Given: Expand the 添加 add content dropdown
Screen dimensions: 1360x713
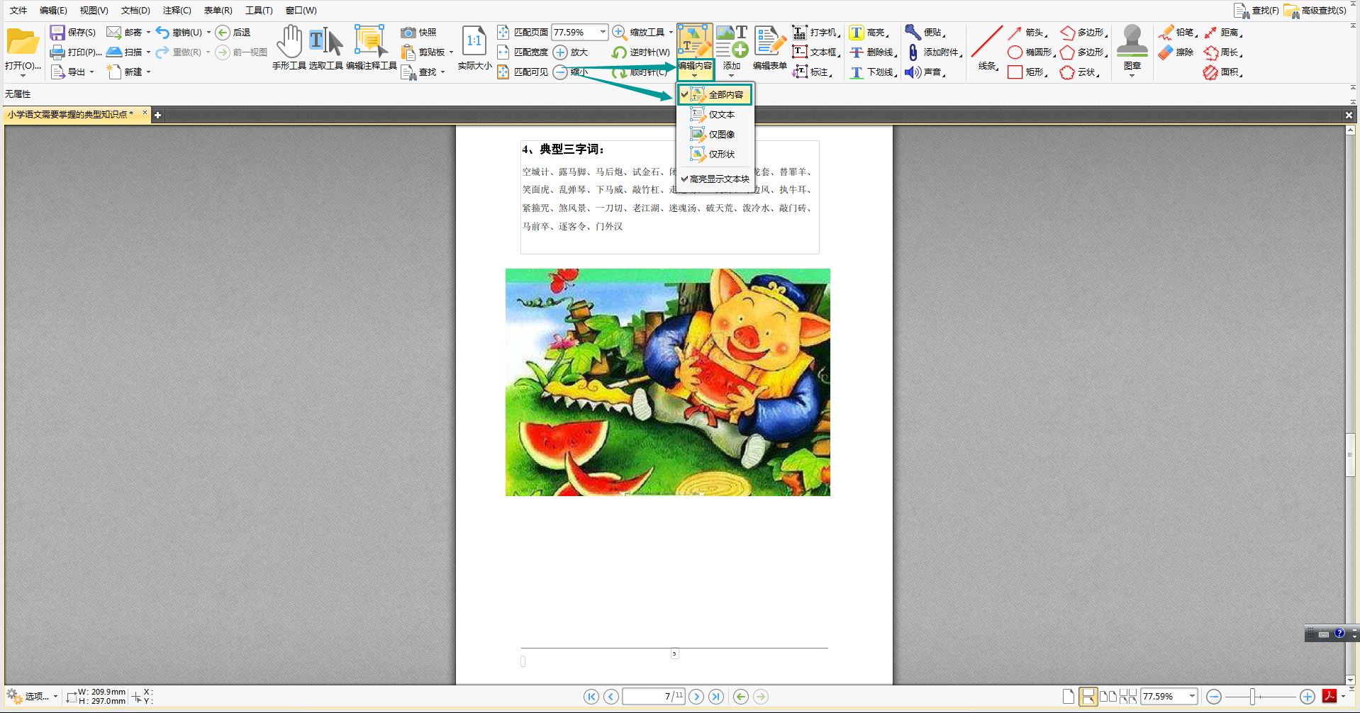Looking at the screenshot, I should coord(731,74).
